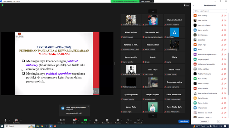Expand video options arrow next to Start Video
This screenshot has height=128, width=229.
click(x=21, y=120)
